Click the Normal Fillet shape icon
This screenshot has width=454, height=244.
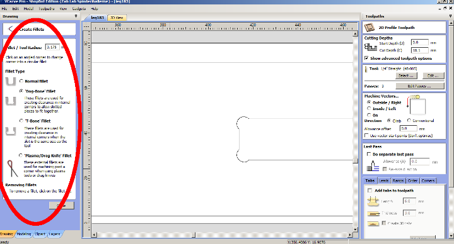(x=11, y=81)
